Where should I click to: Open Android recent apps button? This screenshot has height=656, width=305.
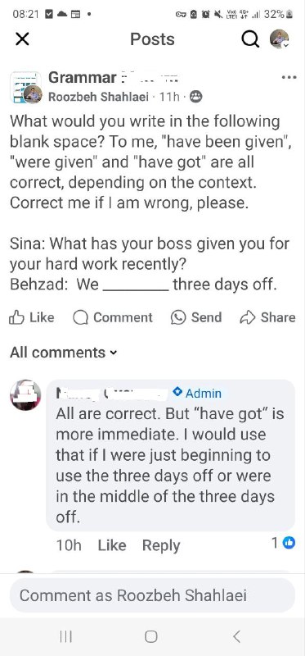click(x=66, y=637)
